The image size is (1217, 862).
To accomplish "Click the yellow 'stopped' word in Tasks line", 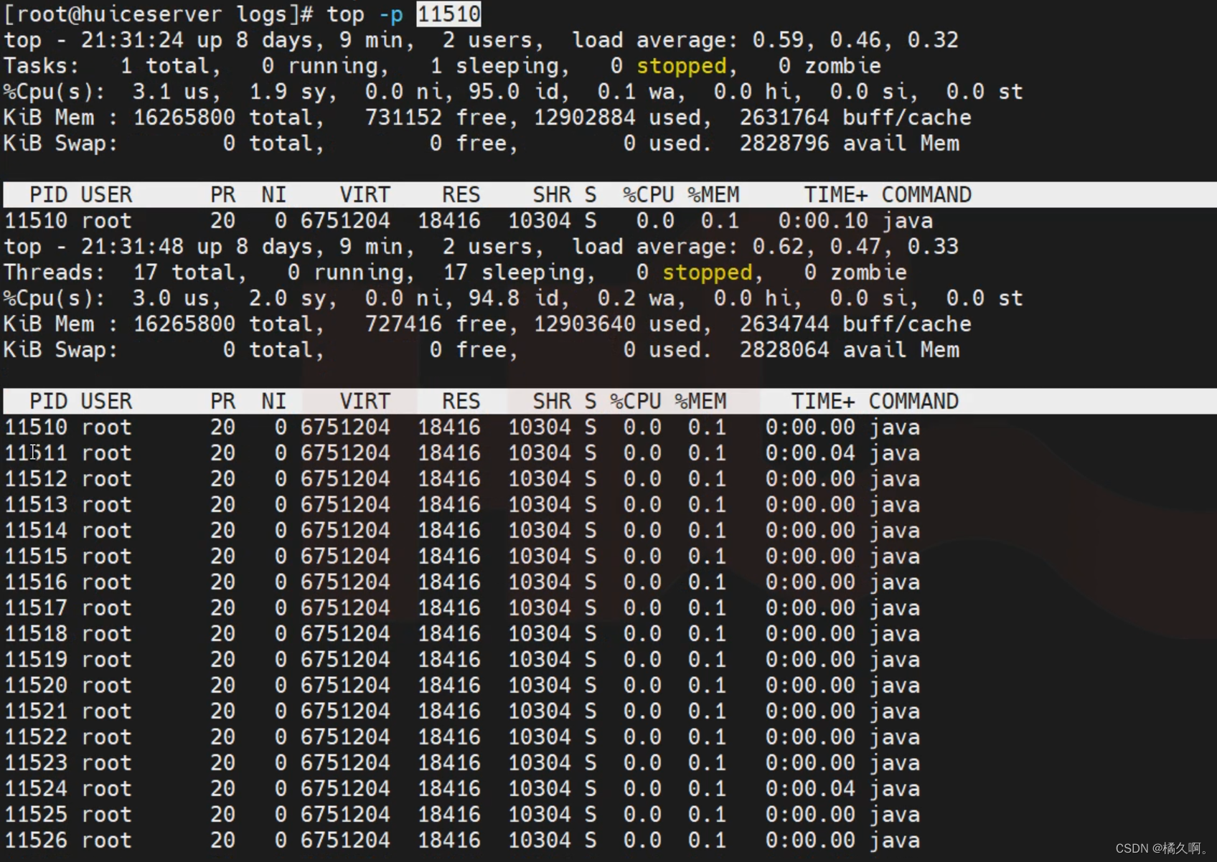I will click(x=682, y=66).
